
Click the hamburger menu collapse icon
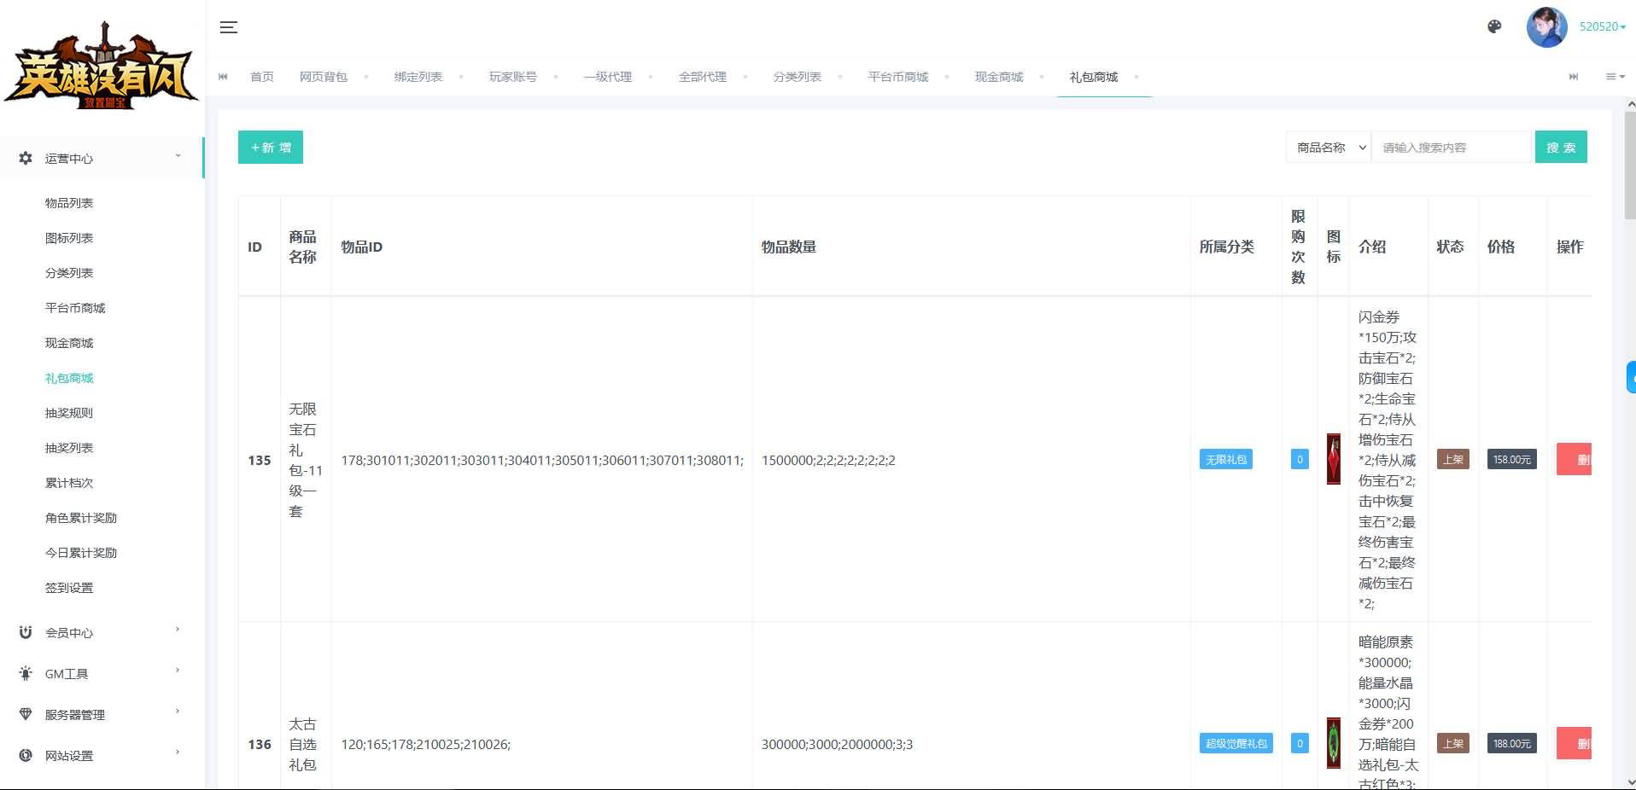tap(228, 27)
